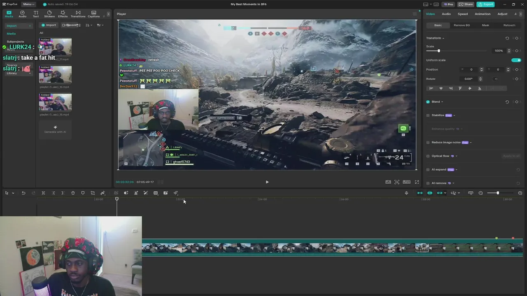Expand the Import sidebar section

tap(19, 26)
